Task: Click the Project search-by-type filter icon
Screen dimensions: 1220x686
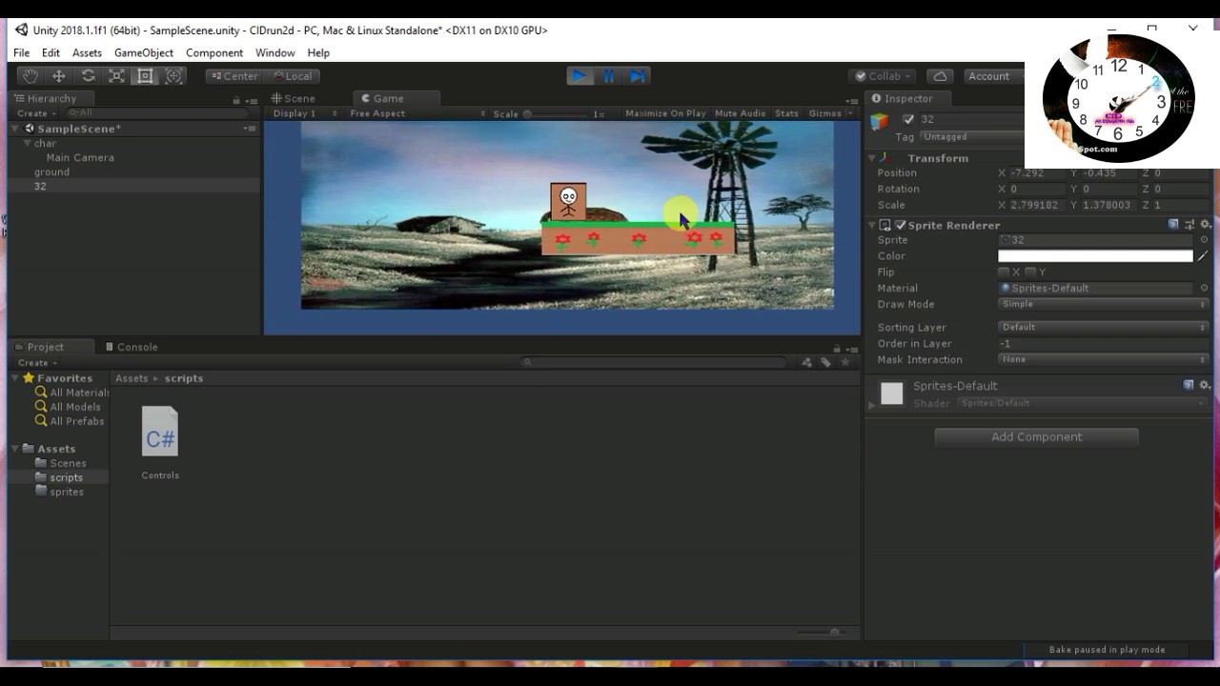Action: [807, 362]
